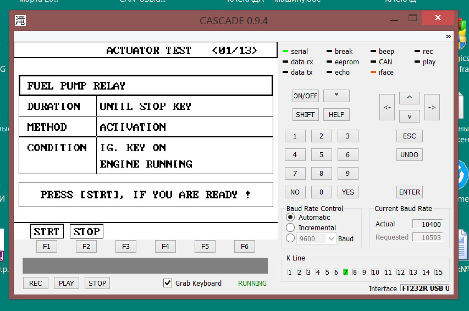The height and width of the screenshot is (311, 469).
Task: Click keypad digit 4
Action: 295,154
